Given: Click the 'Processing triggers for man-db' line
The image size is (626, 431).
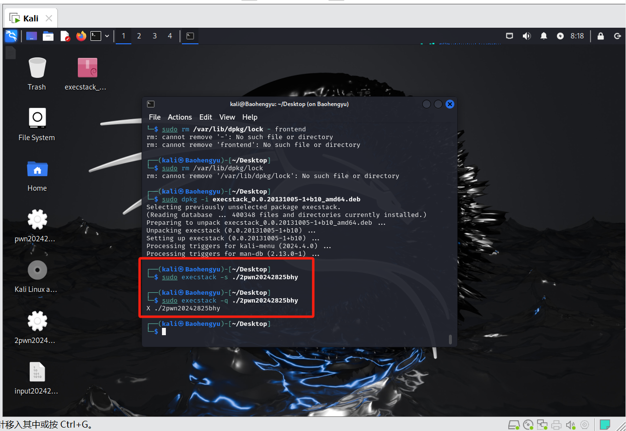Looking at the screenshot, I should coord(233,254).
